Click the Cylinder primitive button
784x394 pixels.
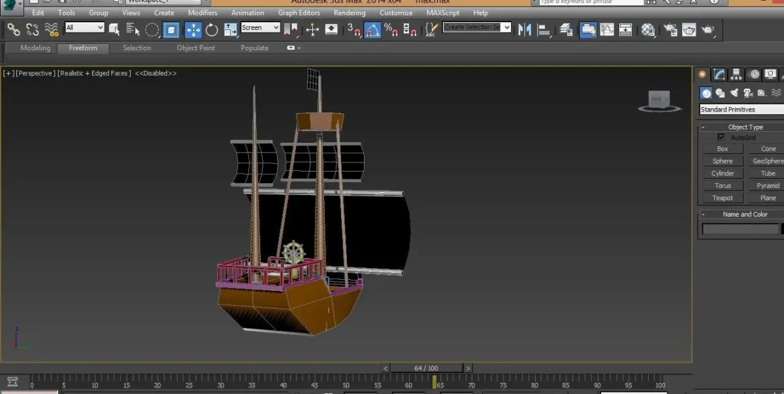coord(723,174)
